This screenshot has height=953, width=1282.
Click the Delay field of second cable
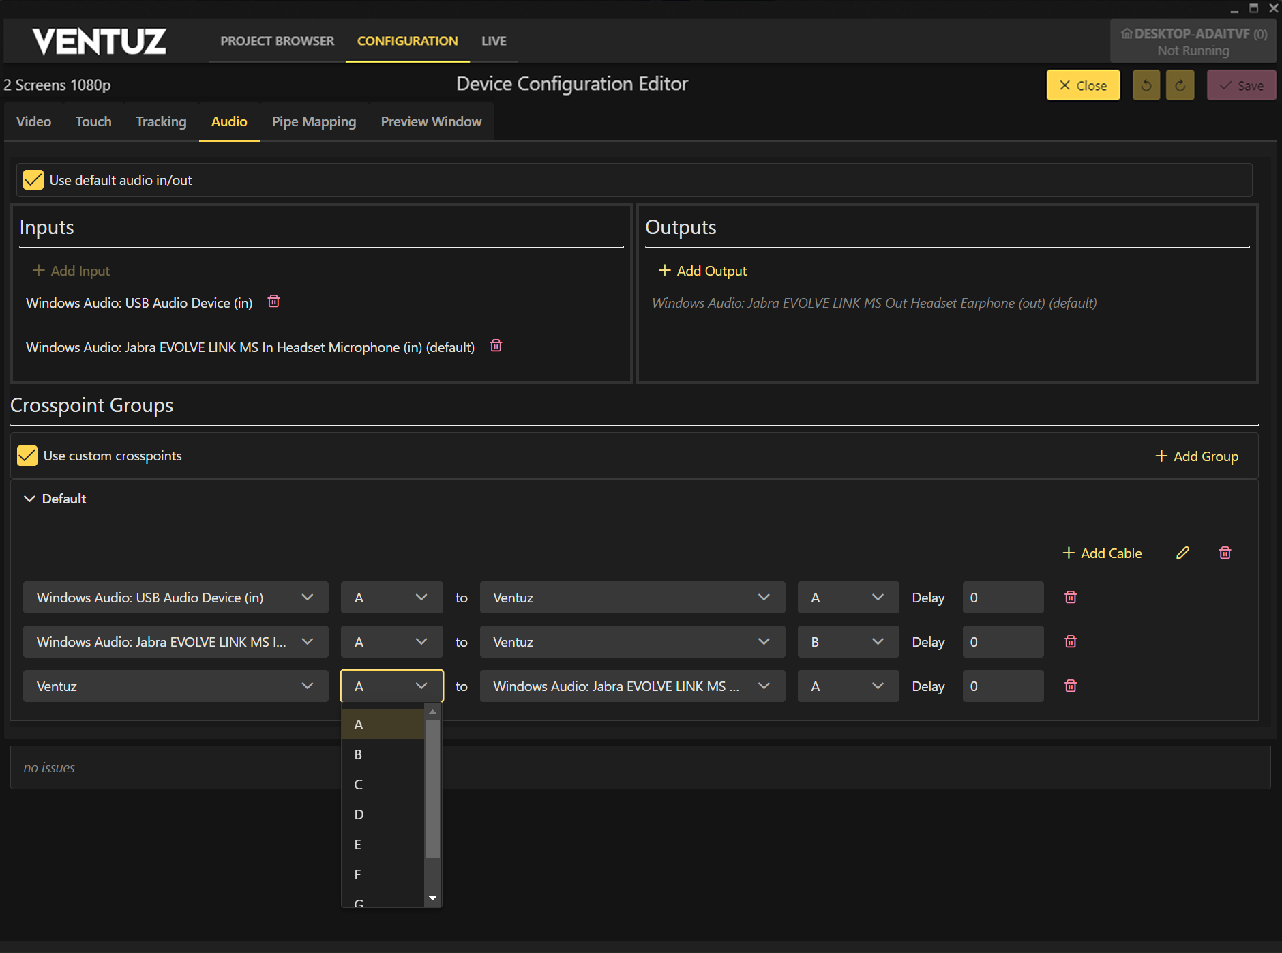click(1002, 642)
